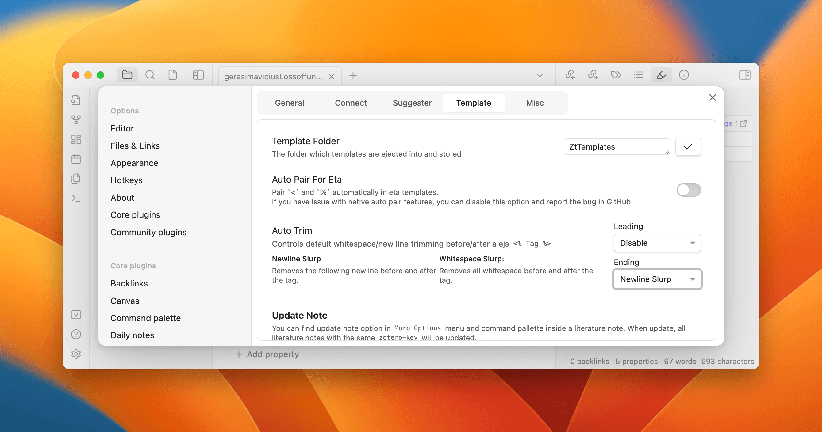Switch to the Misc settings tab
This screenshot has height=432, width=822.
pos(534,103)
